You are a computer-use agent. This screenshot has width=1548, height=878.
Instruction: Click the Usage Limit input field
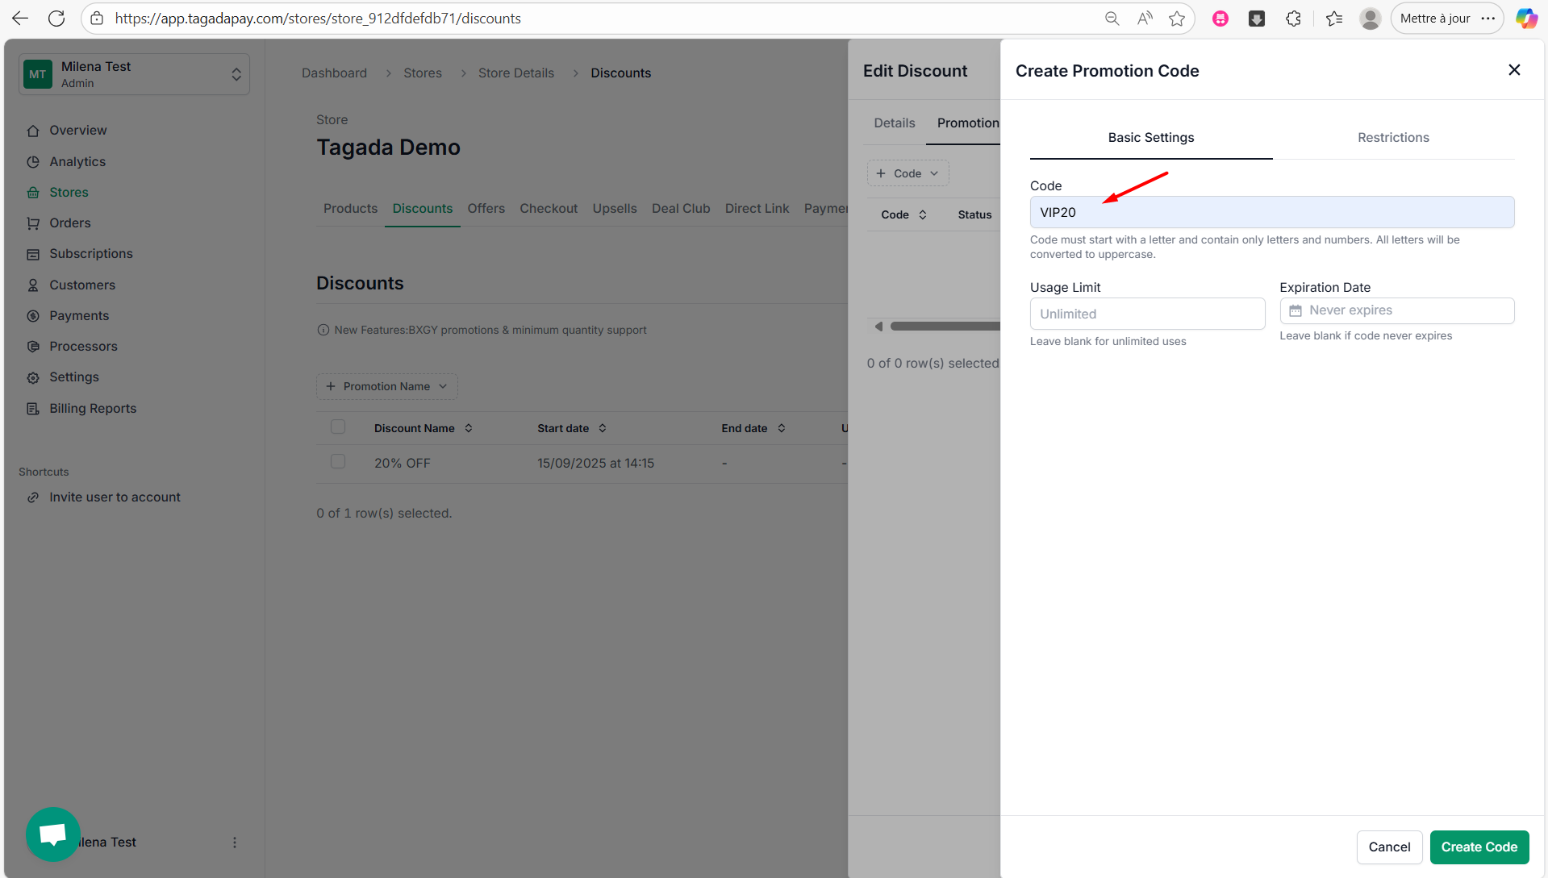1147,314
